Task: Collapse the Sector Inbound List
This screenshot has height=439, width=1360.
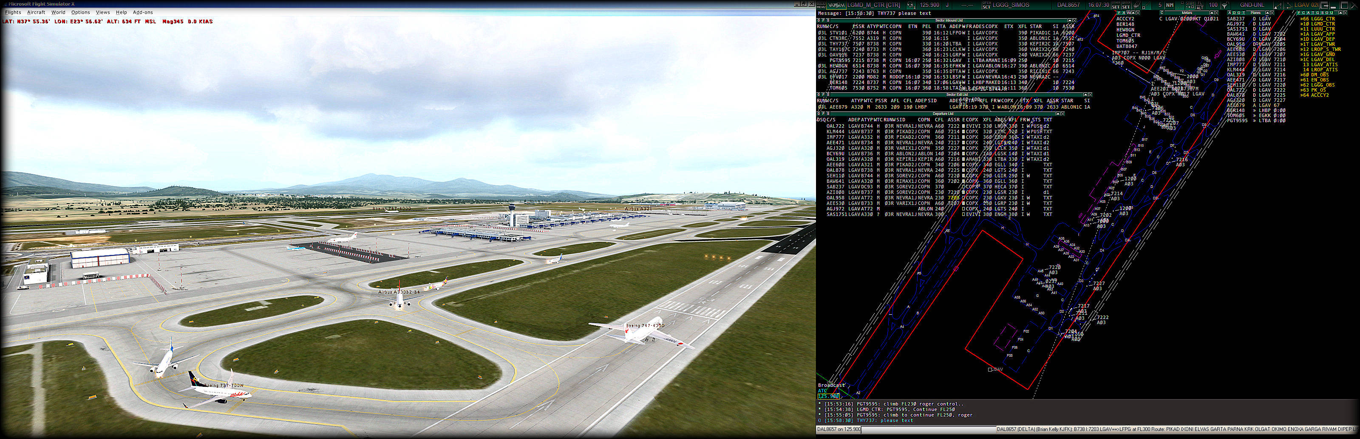Action: click(1070, 20)
